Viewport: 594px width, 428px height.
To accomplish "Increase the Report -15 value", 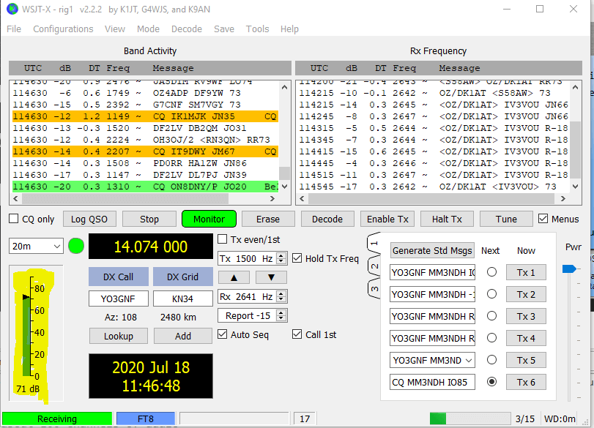I will tap(281, 312).
